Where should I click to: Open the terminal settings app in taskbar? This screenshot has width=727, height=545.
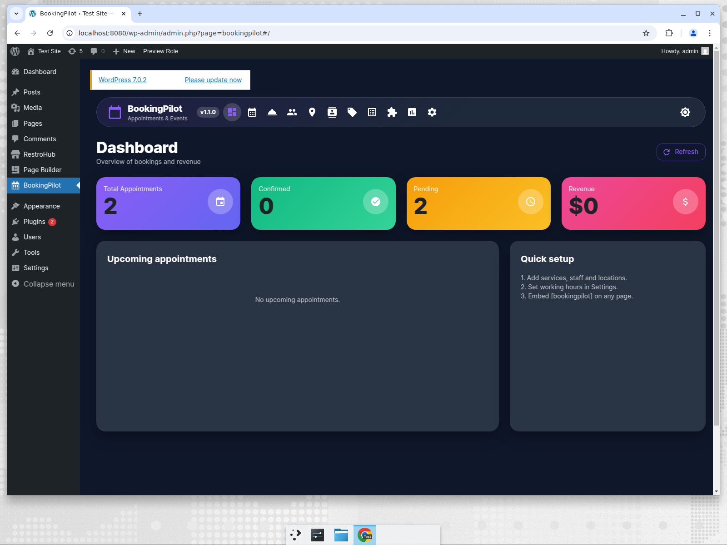coord(318,535)
